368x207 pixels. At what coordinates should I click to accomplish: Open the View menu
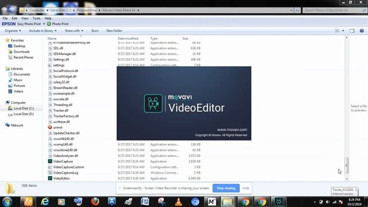pos(25,18)
